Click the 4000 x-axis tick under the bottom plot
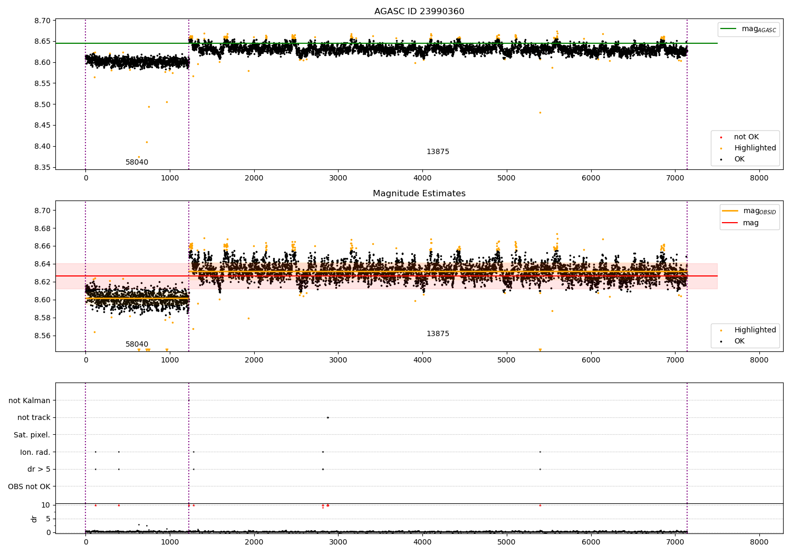 pyautogui.click(x=422, y=542)
